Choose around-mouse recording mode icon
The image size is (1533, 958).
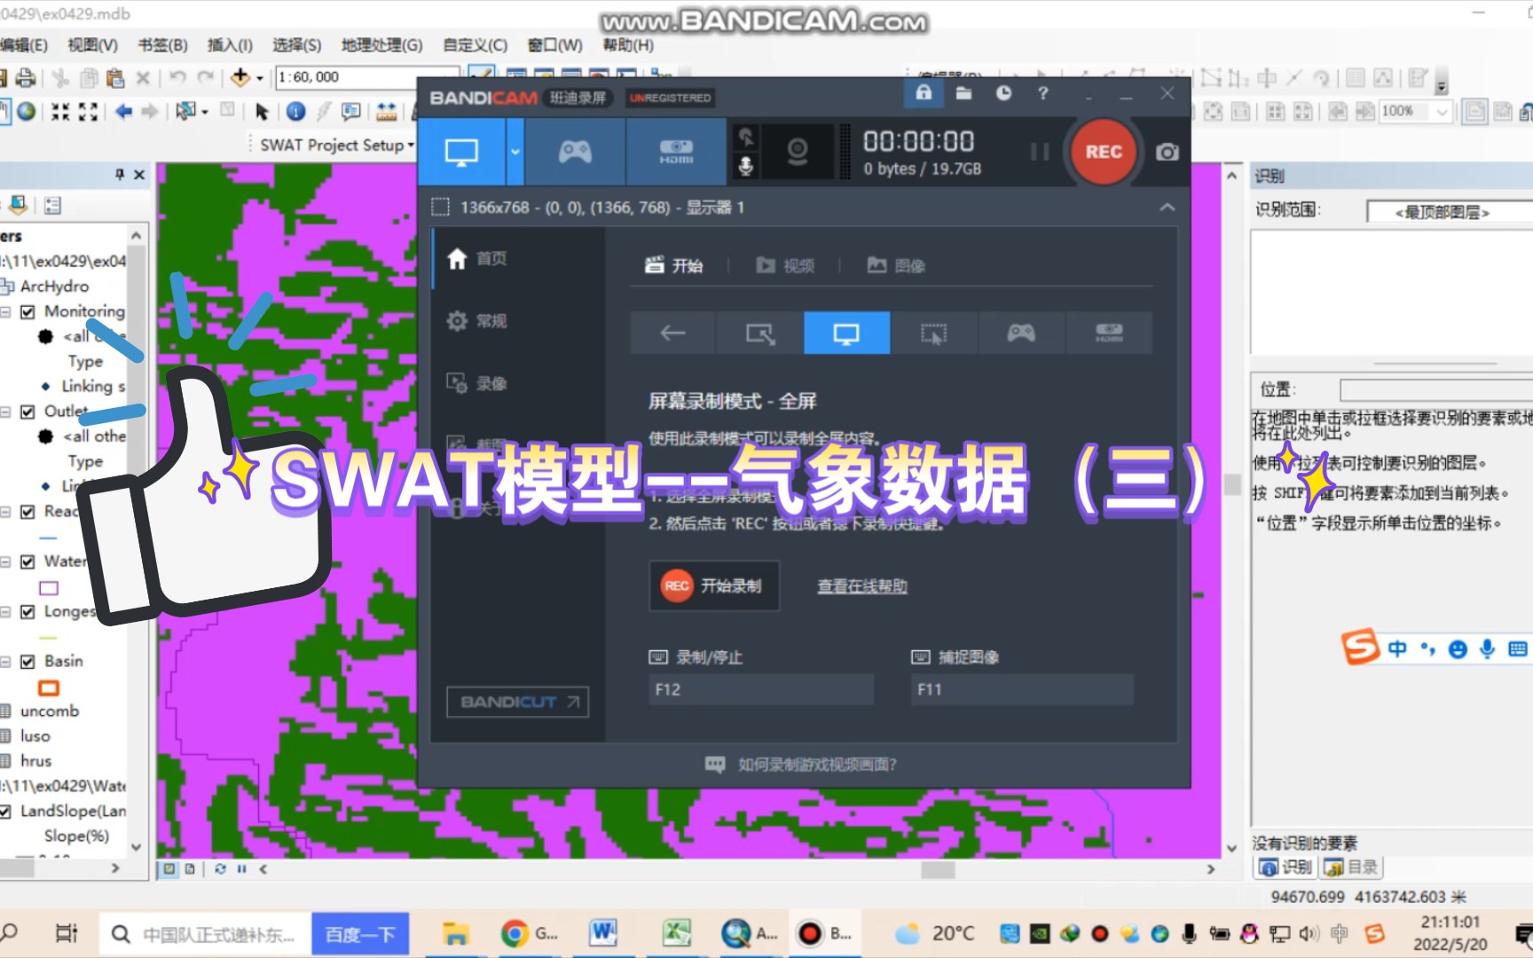(x=933, y=334)
